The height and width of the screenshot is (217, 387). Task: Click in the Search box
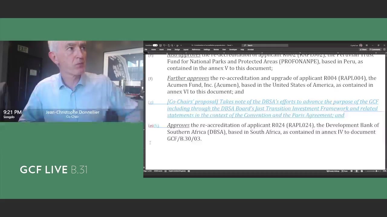pos(265,45)
